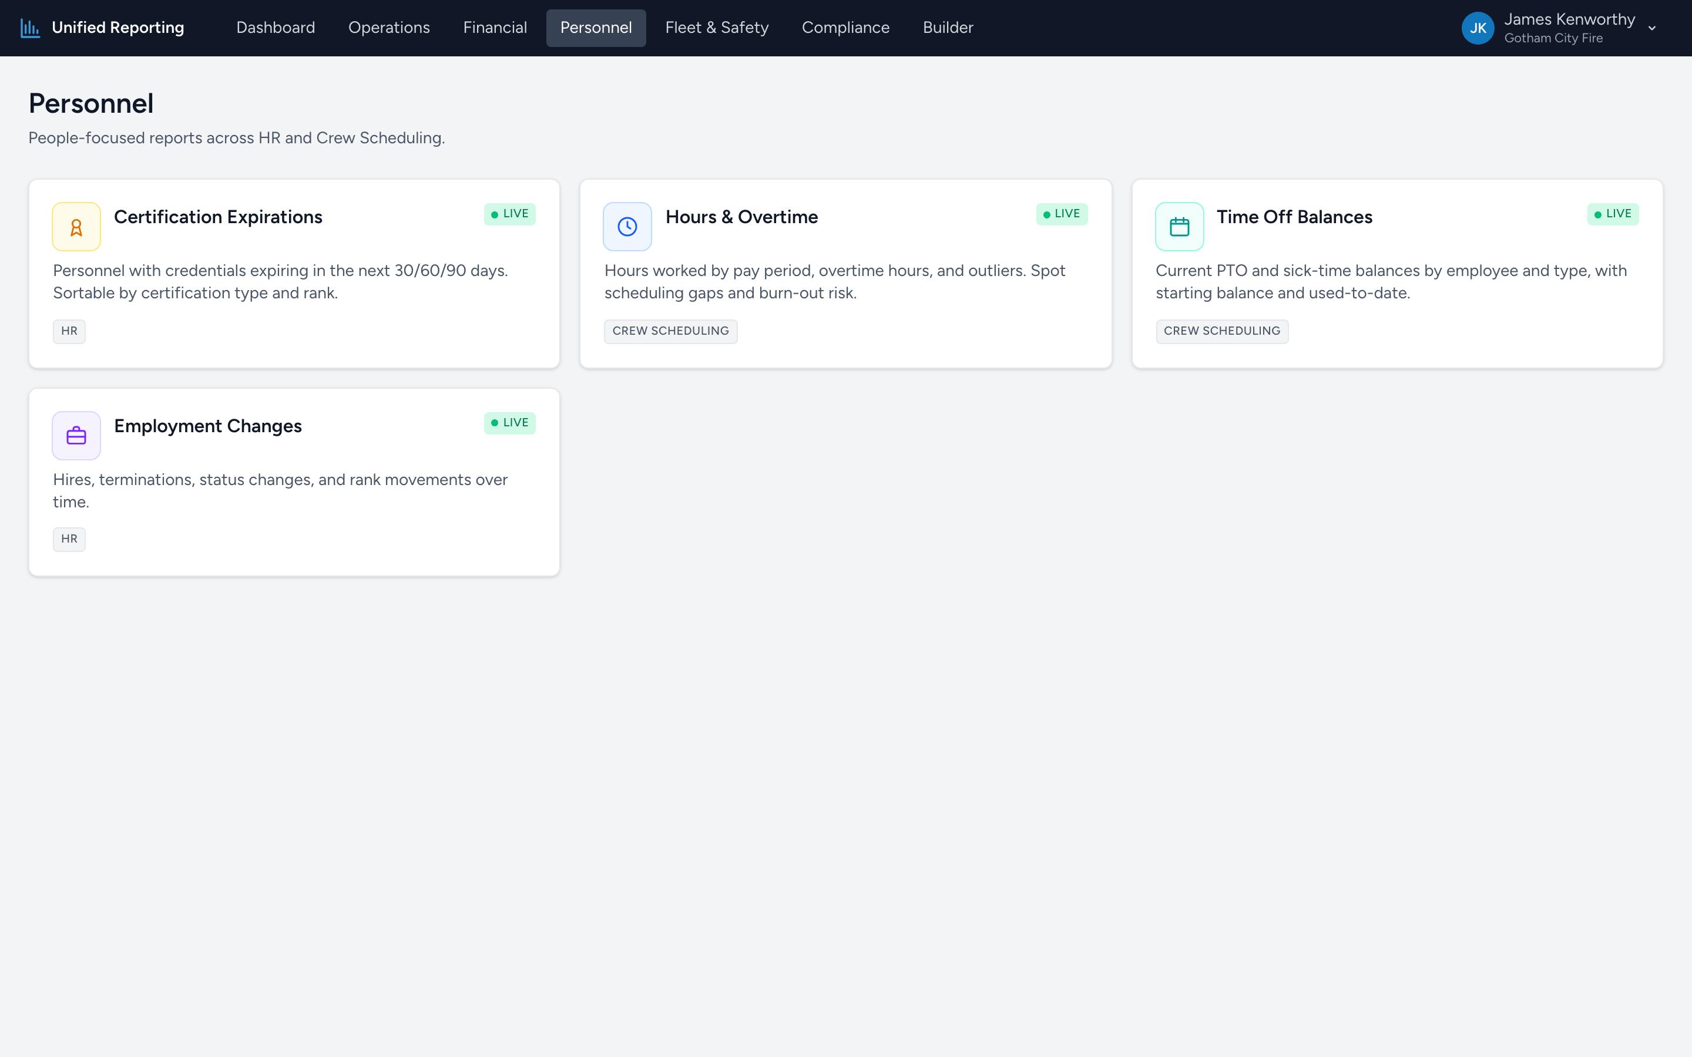The height and width of the screenshot is (1057, 1692).
Task: Click the James Kenworthy user name
Action: click(x=1570, y=19)
